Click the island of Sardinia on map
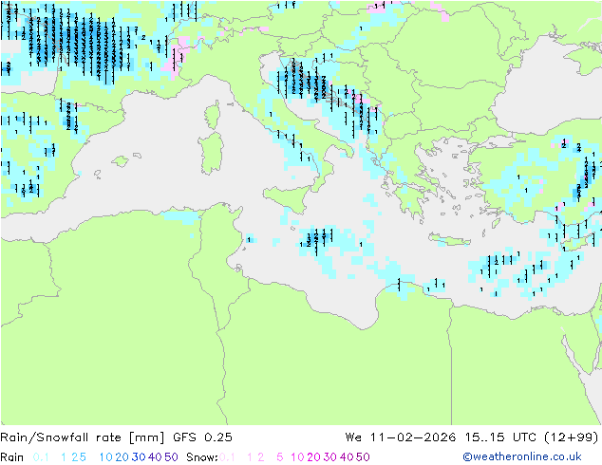Image resolution: width=602 pixels, height=465 pixels. [x=211, y=154]
